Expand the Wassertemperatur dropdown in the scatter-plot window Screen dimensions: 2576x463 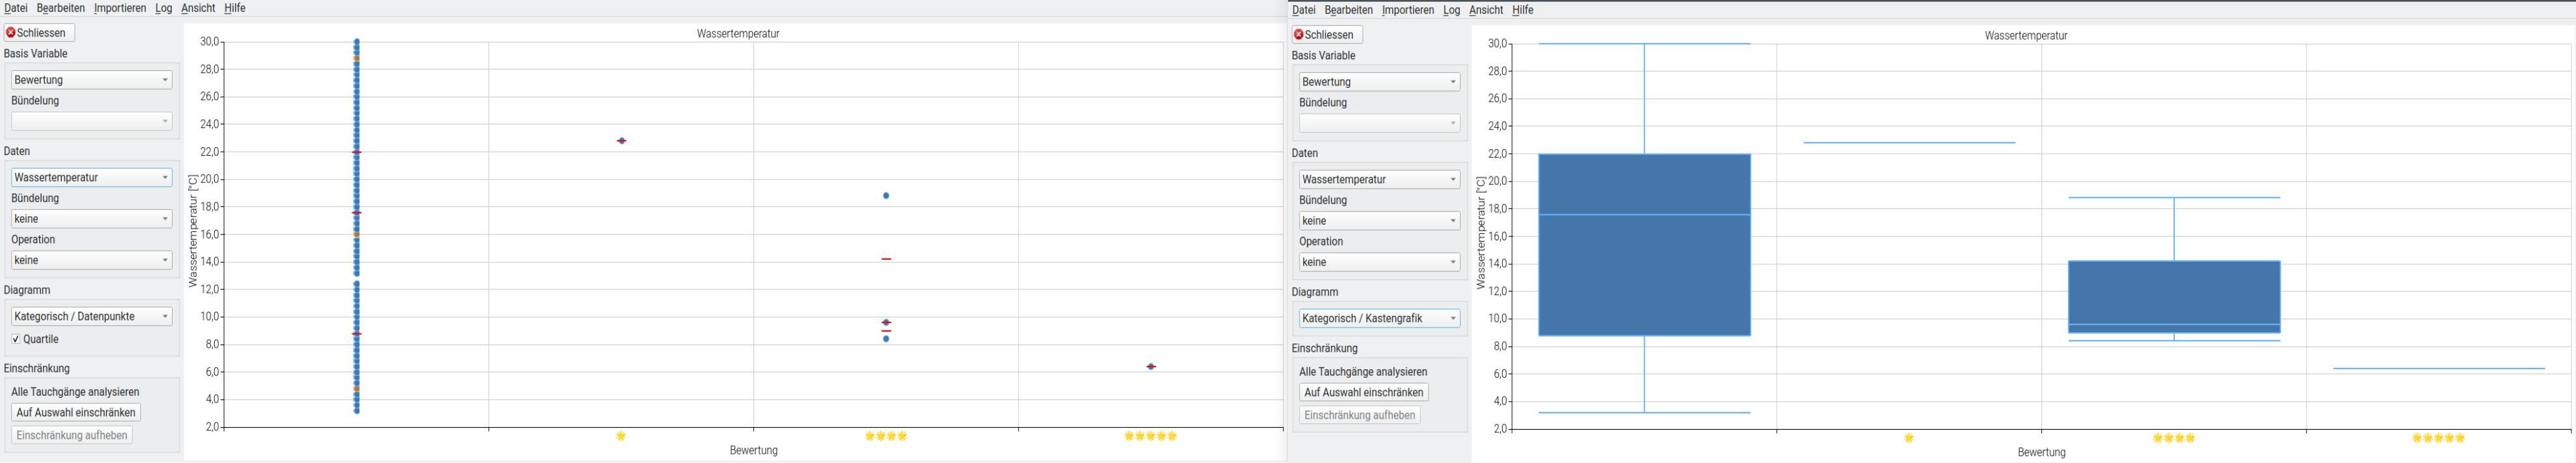(x=91, y=178)
